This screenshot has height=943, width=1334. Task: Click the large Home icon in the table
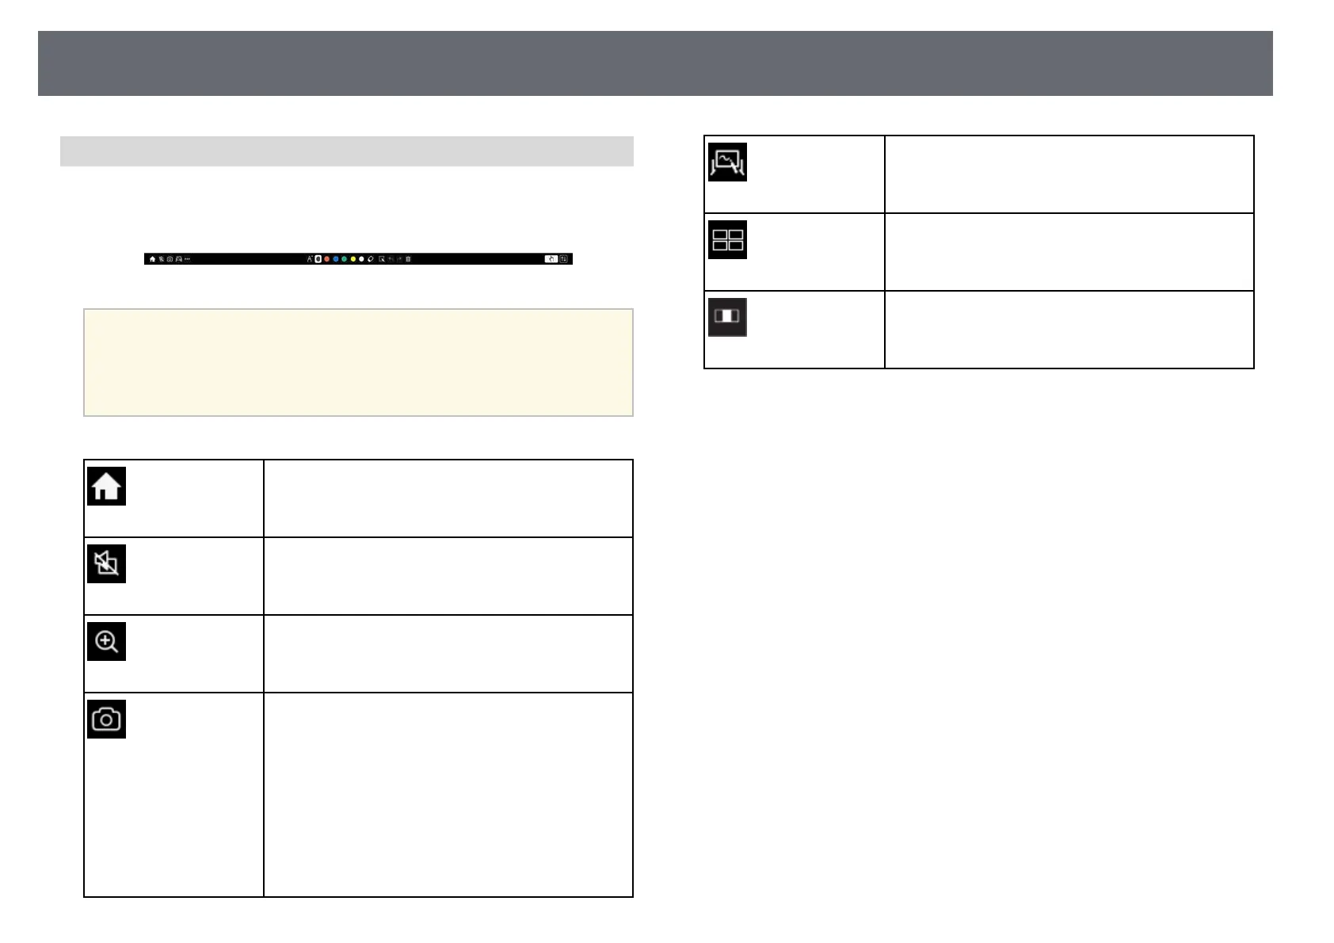pyautogui.click(x=106, y=487)
